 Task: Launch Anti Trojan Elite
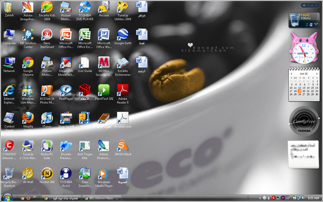pyautogui.click(x=85, y=146)
